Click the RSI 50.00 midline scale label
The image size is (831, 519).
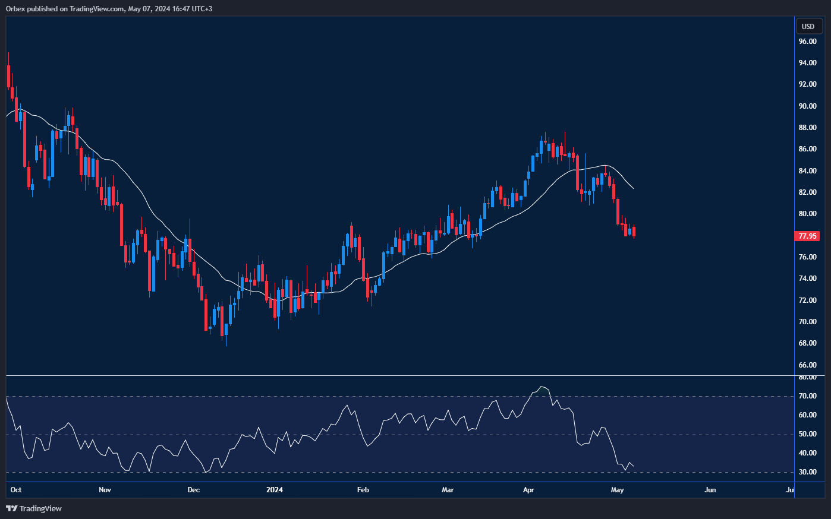tap(807, 434)
